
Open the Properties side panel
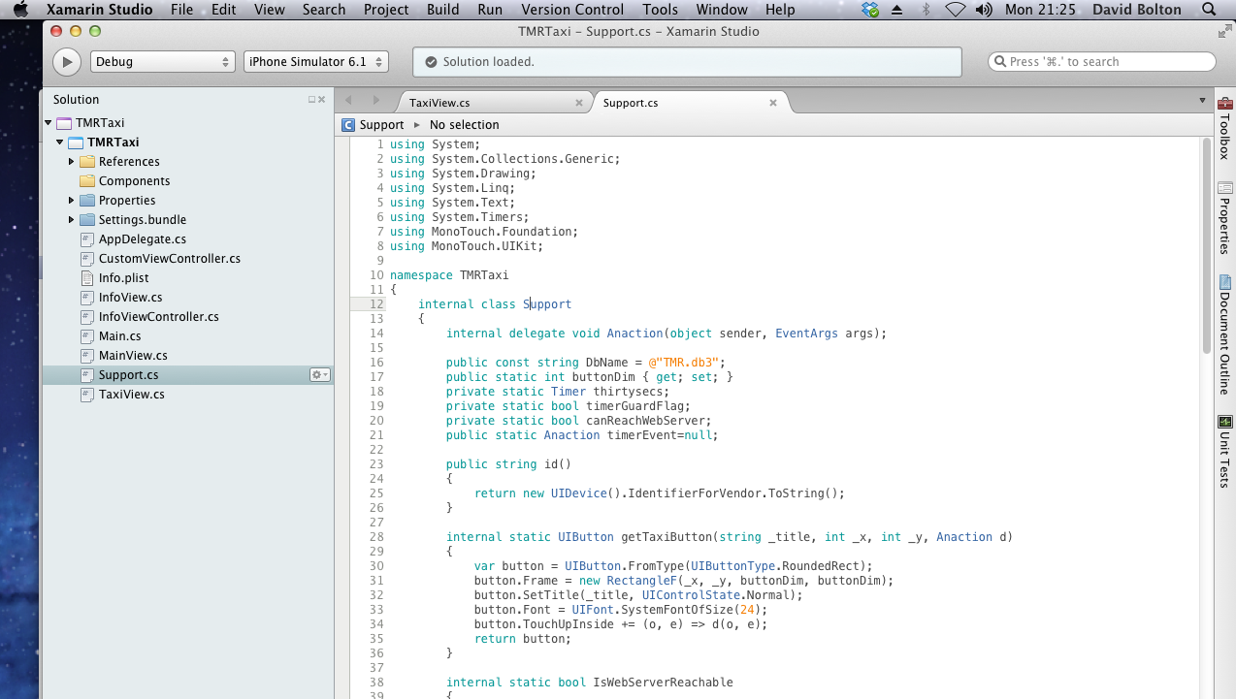pos(1224,218)
